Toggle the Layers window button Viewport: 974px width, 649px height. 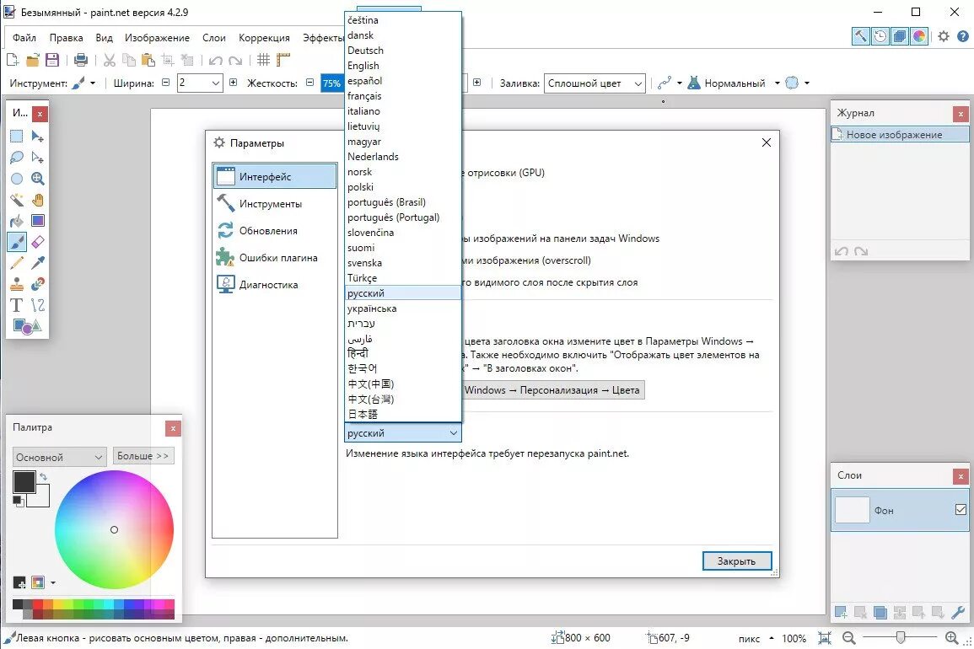click(x=900, y=36)
